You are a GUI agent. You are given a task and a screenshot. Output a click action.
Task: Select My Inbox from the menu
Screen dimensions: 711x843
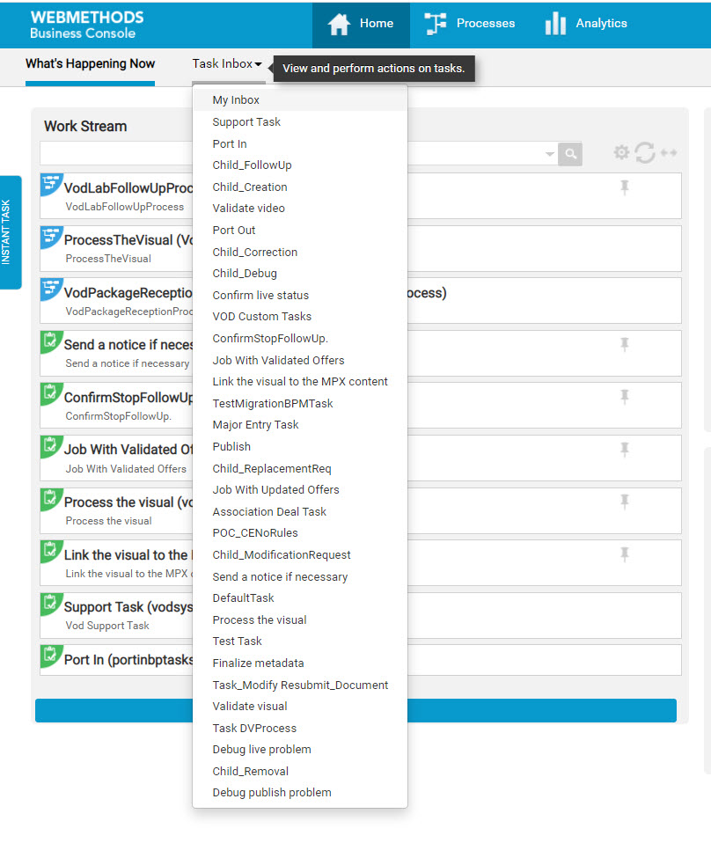tap(234, 99)
